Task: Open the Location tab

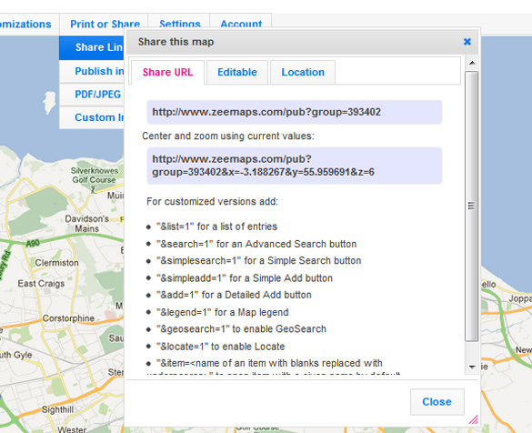Action: tap(303, 72)
